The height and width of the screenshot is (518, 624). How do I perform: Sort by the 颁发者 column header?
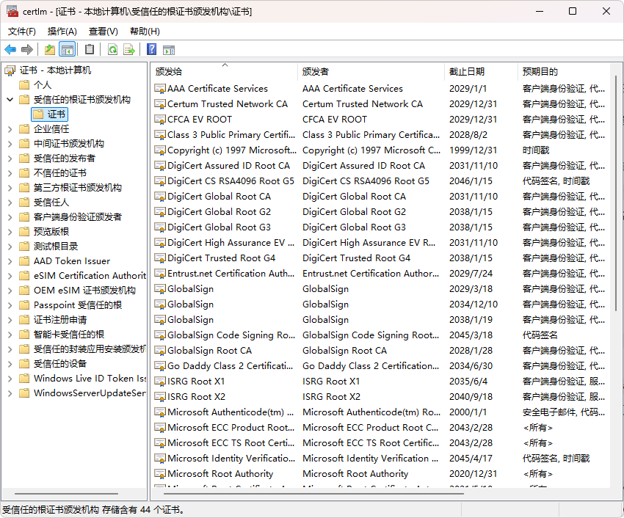point(371,72)
